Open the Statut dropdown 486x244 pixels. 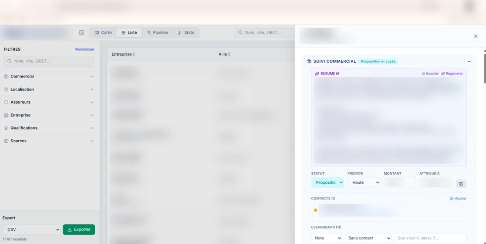(x=328, y=182)
